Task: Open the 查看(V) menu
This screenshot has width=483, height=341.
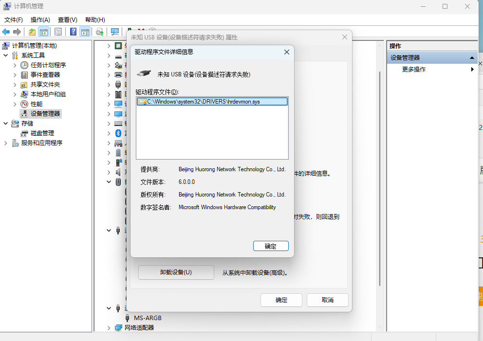Action: (x=67, y=20)
